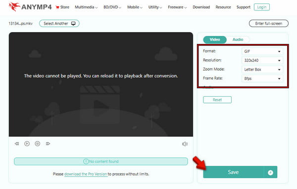This screenshot has width=297, height=189.
Task: Open the Resource page
Action: click(223, 7)
